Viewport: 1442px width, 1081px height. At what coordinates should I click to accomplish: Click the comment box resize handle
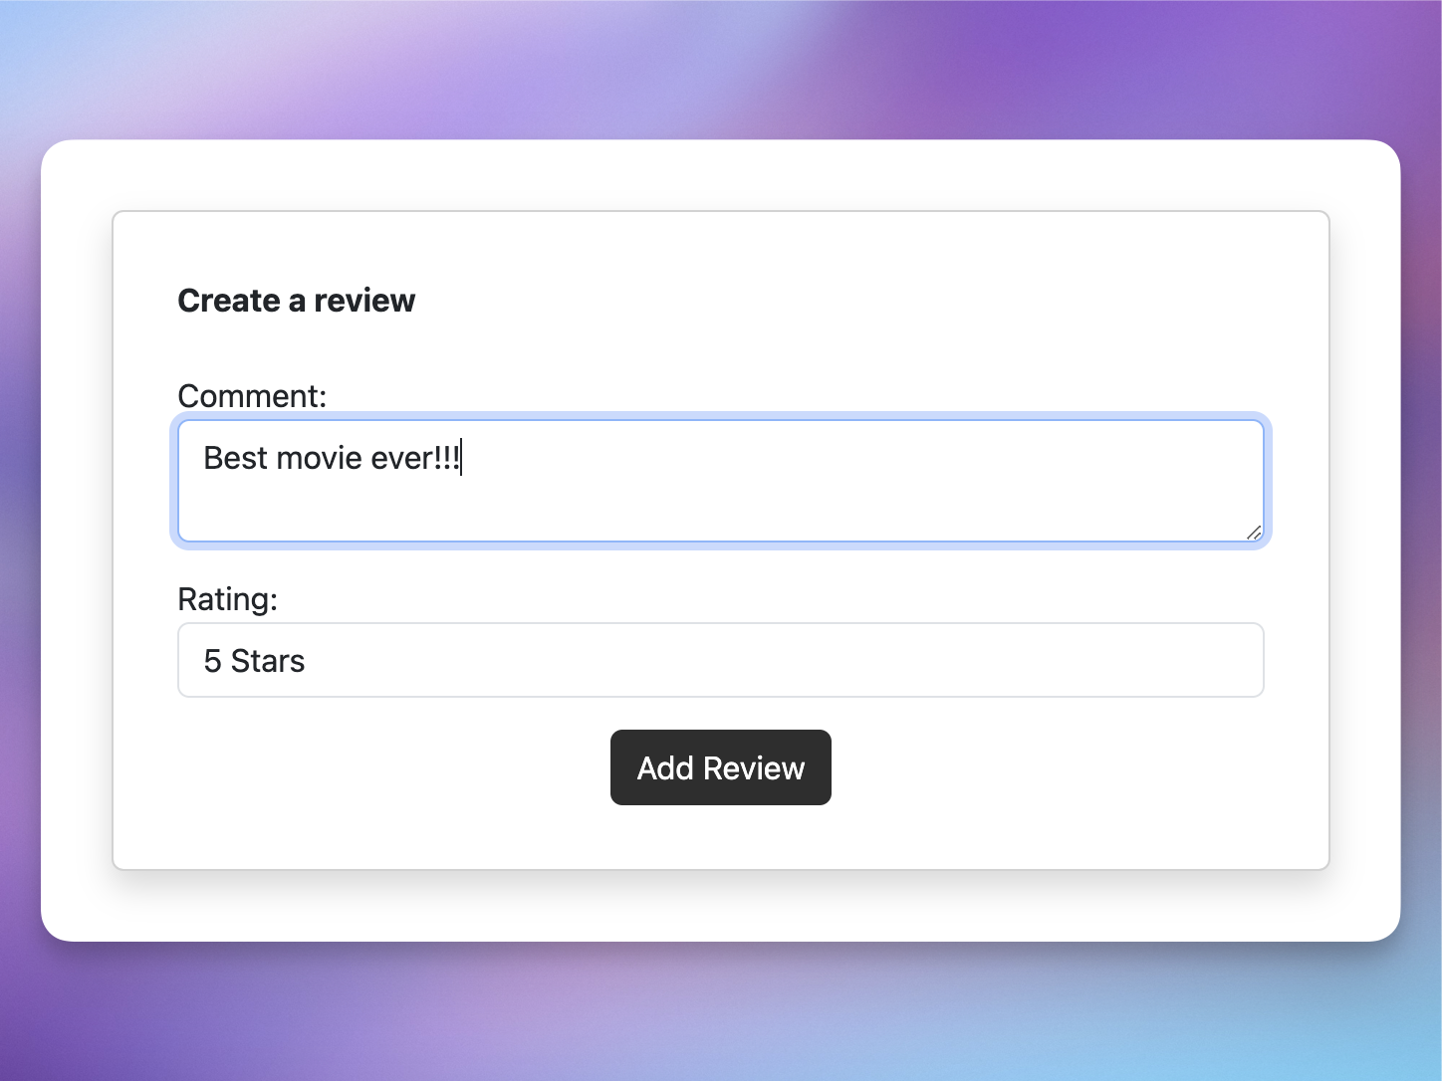1254,533
